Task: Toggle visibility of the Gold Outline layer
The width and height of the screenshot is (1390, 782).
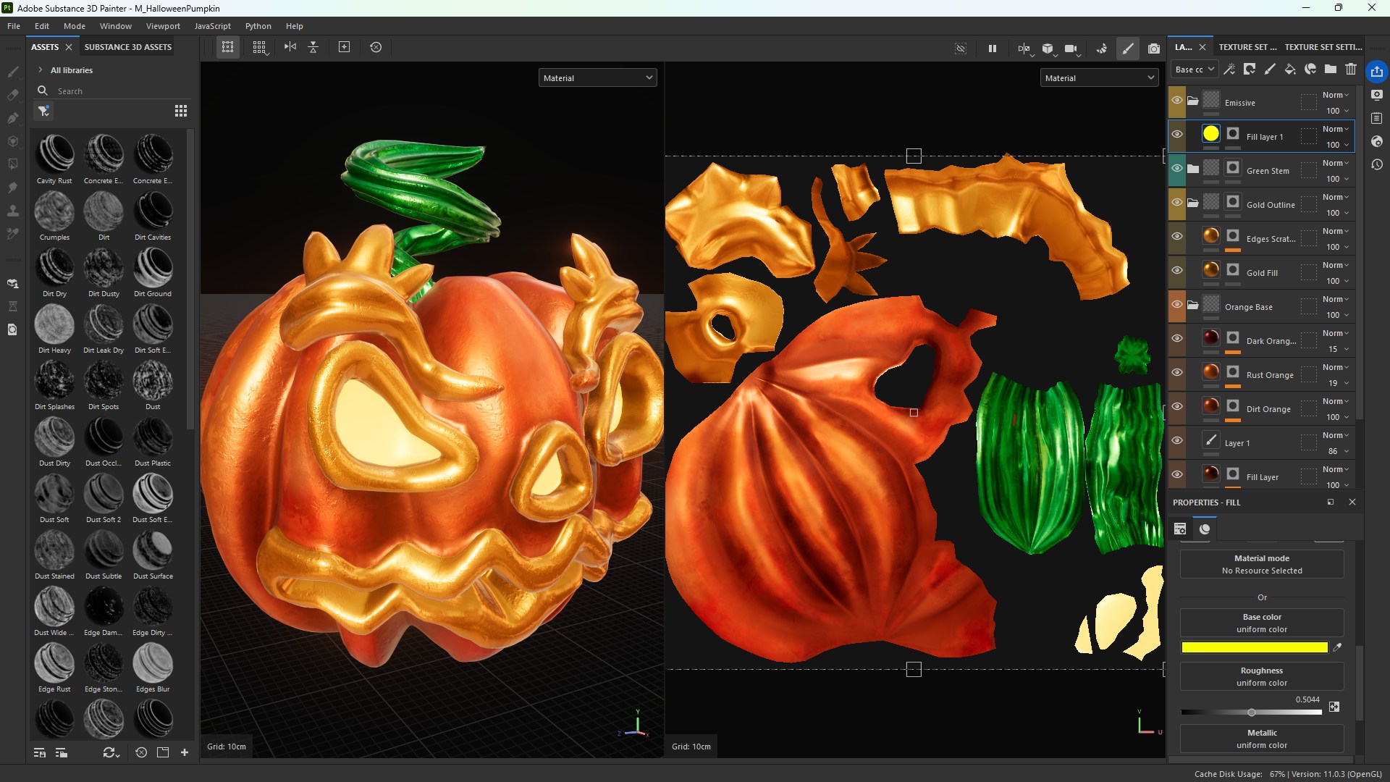Action: [1178, 204]
